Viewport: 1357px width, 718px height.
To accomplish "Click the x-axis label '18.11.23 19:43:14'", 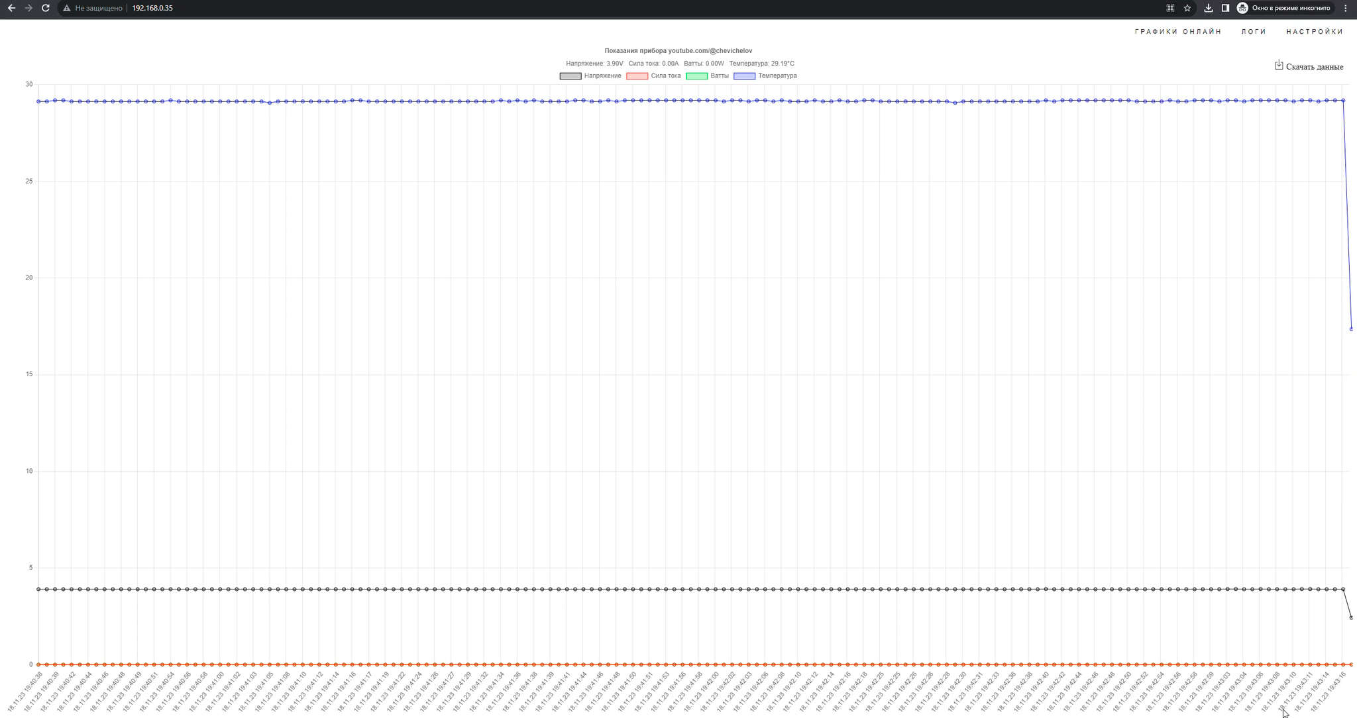I will (x=1311, y=693).
